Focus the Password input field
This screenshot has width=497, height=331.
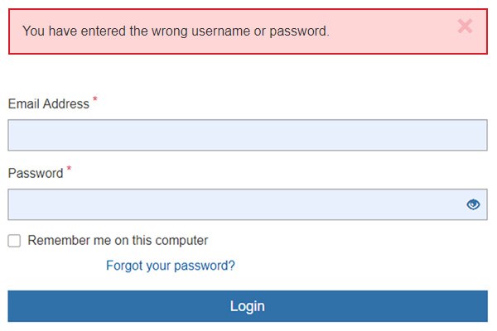[x=236, y=204]
